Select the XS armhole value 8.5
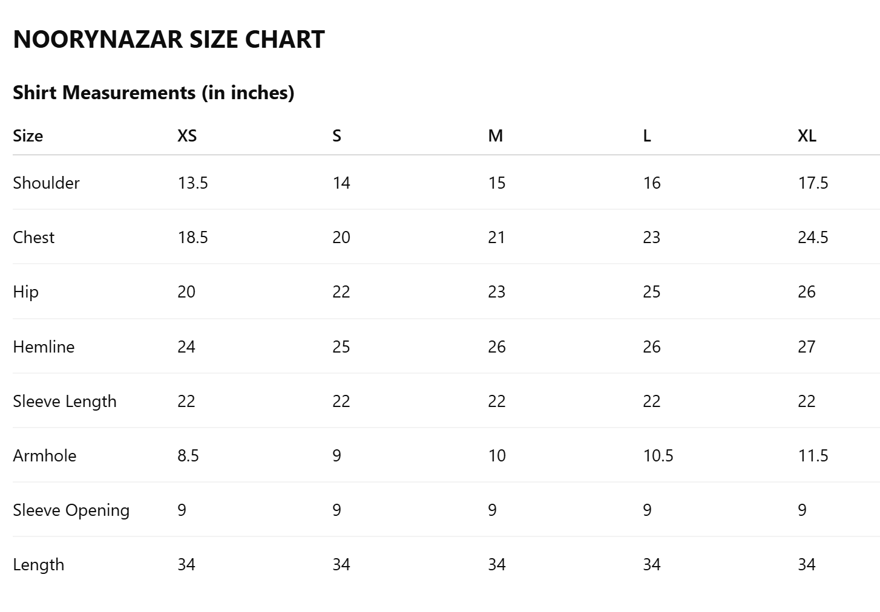 pyautogui.click(x=188, y=455)
